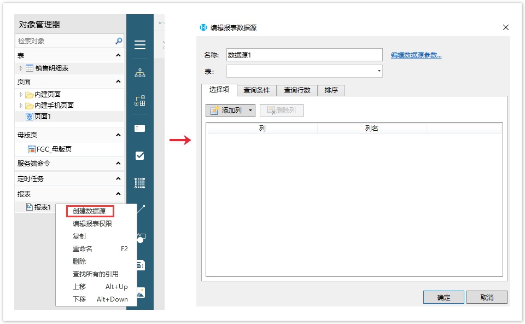Switch to the 排序 tab

[331, 90]
